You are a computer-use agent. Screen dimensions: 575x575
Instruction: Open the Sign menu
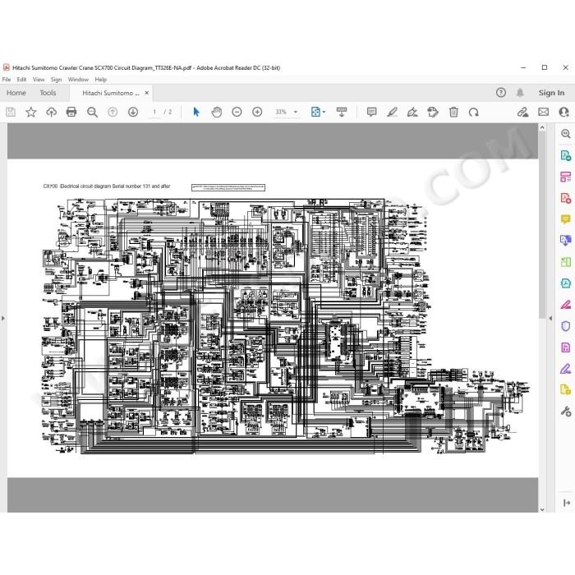[56, 79]
